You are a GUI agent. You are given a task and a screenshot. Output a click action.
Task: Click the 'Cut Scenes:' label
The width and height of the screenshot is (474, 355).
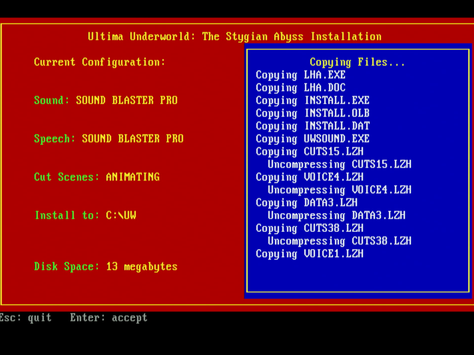tap(66, 177)
